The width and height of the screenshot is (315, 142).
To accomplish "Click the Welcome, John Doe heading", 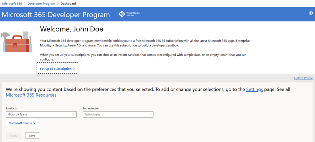I will [71, 29].
